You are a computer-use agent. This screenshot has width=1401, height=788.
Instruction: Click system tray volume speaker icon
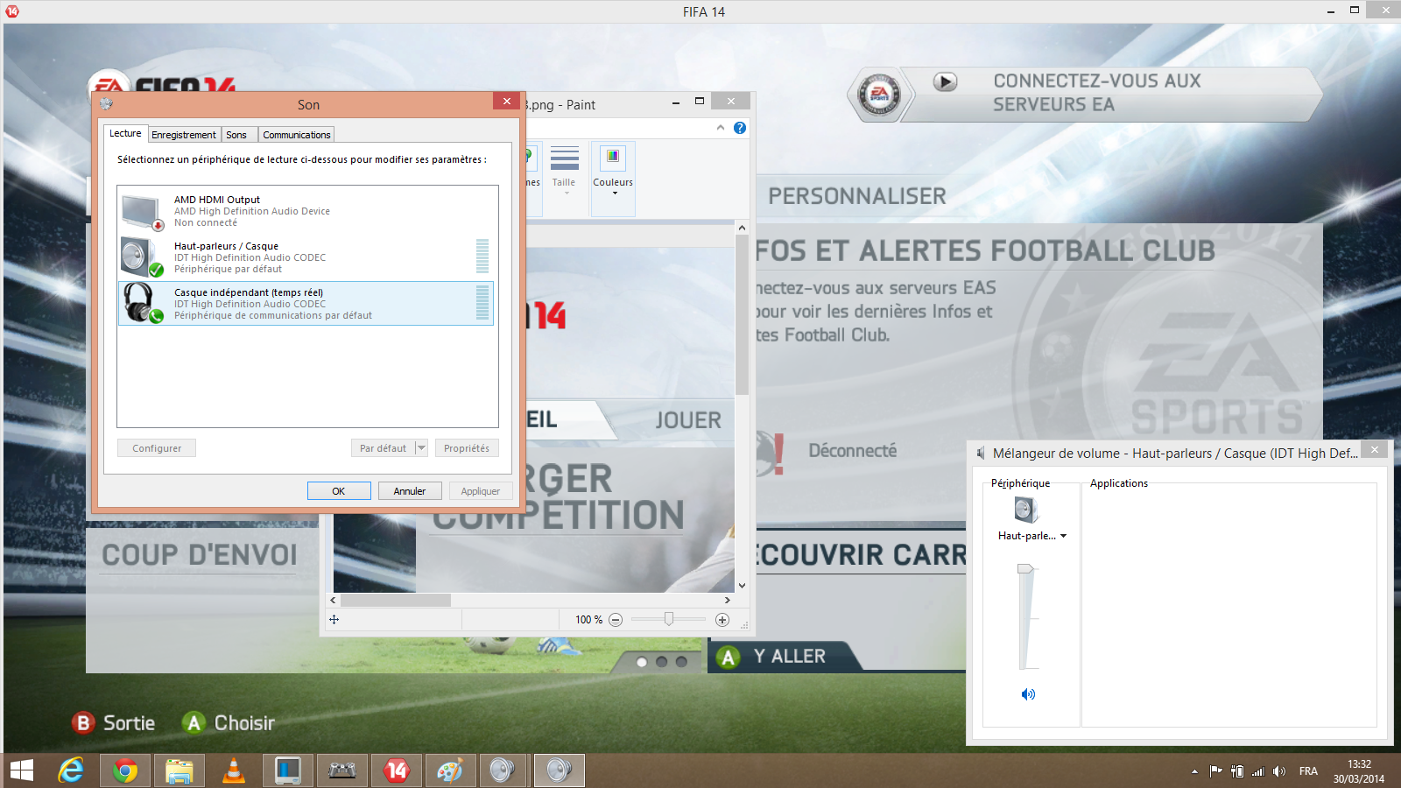pos(1279,771)
